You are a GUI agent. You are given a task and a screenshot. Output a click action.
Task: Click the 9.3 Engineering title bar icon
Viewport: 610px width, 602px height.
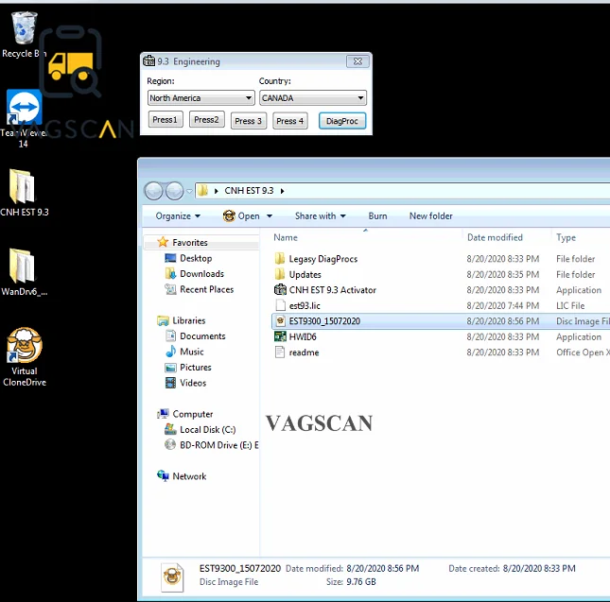point(148,61)
